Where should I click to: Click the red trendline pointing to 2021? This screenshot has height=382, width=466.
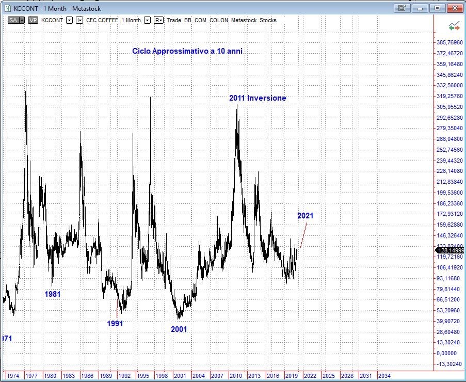303,235
